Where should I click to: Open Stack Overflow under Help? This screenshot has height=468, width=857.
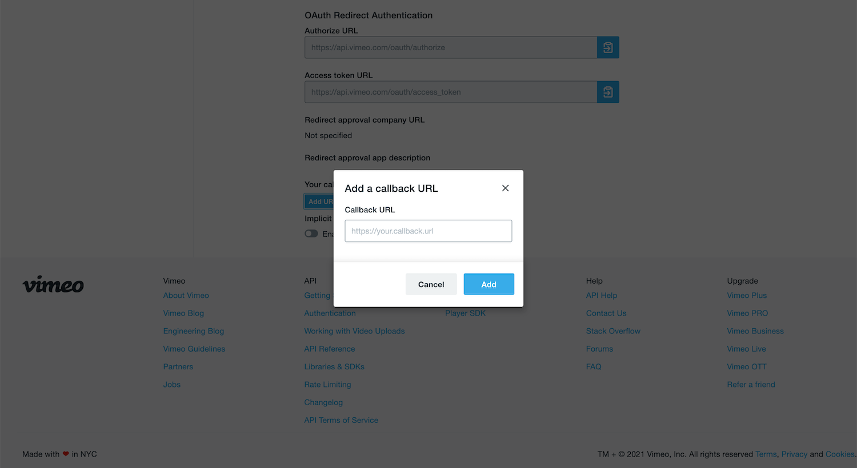pos(613,331)
